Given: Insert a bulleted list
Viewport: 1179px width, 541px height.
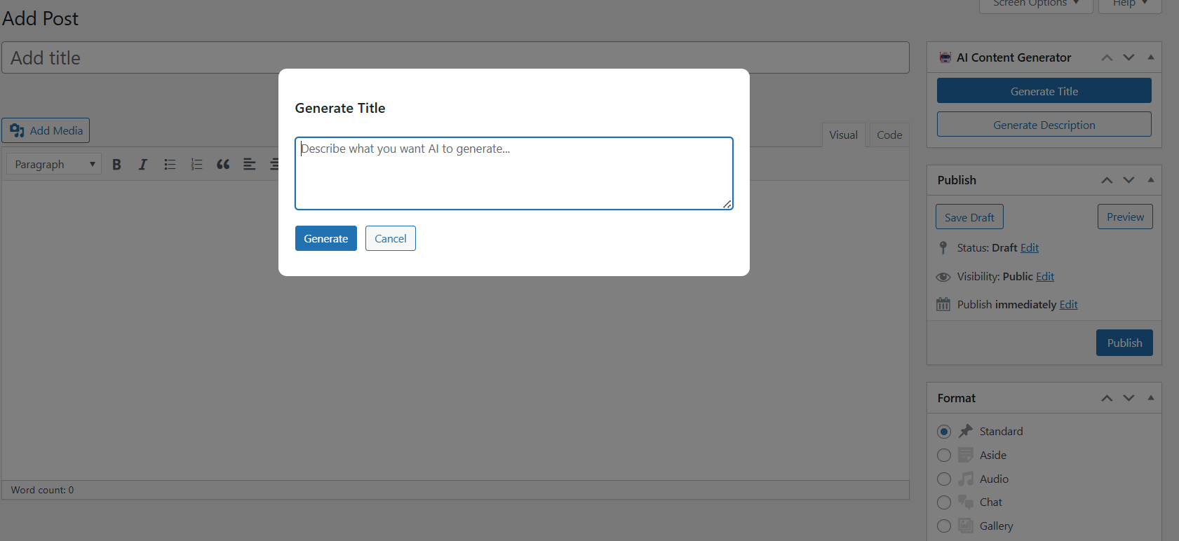Looking at the screenshot, I should [170, 165].
